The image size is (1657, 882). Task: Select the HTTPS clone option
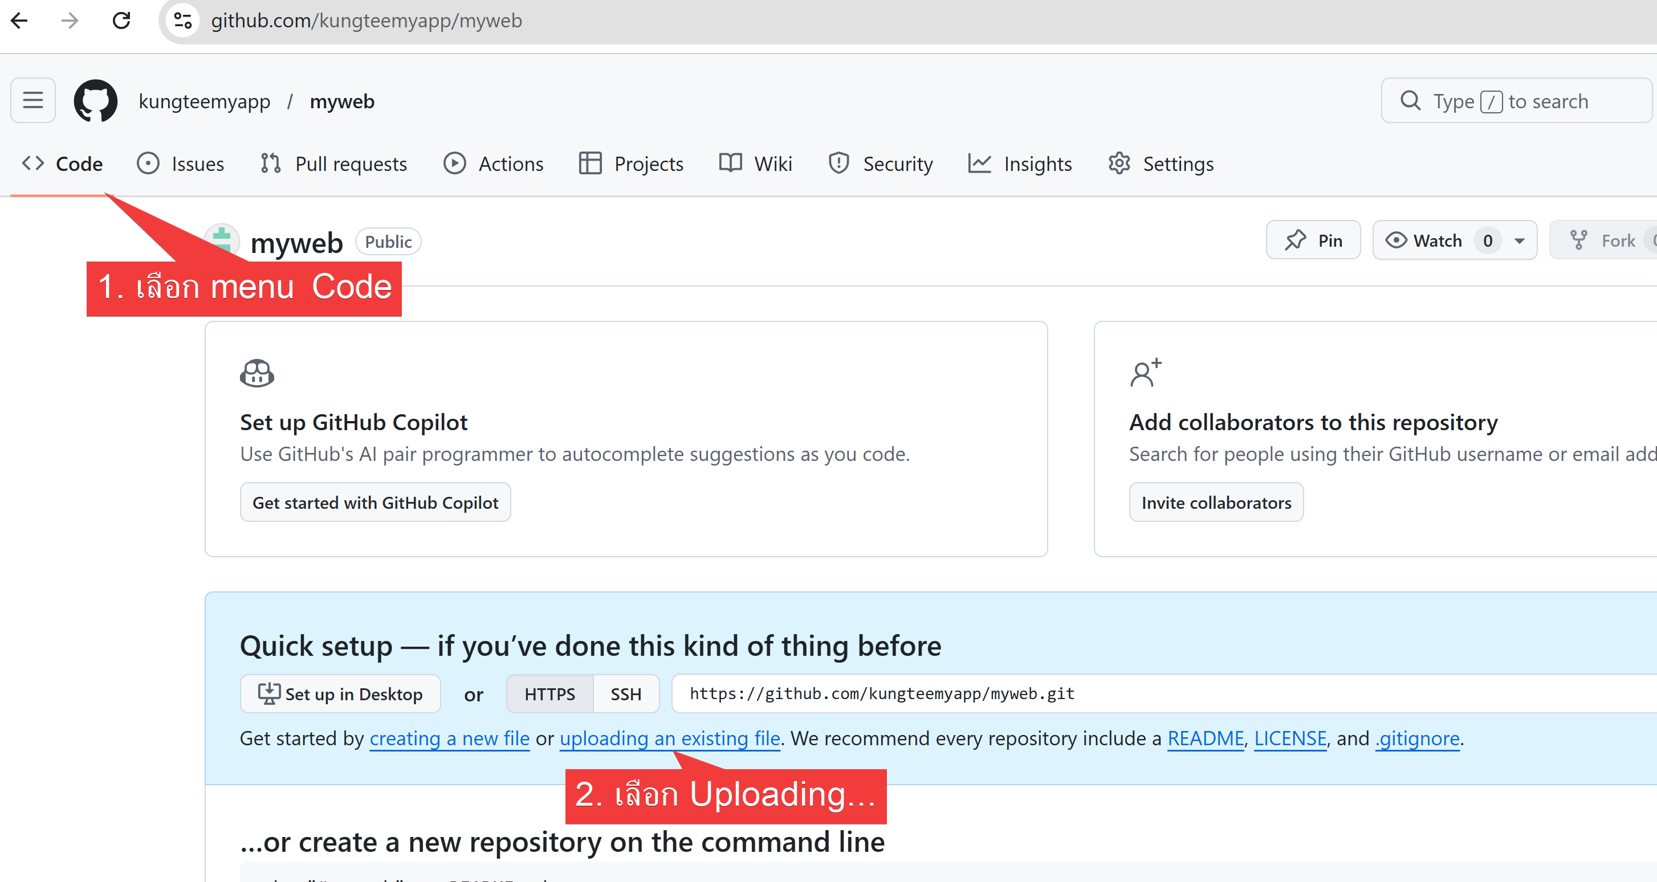[x=549, y=695]
